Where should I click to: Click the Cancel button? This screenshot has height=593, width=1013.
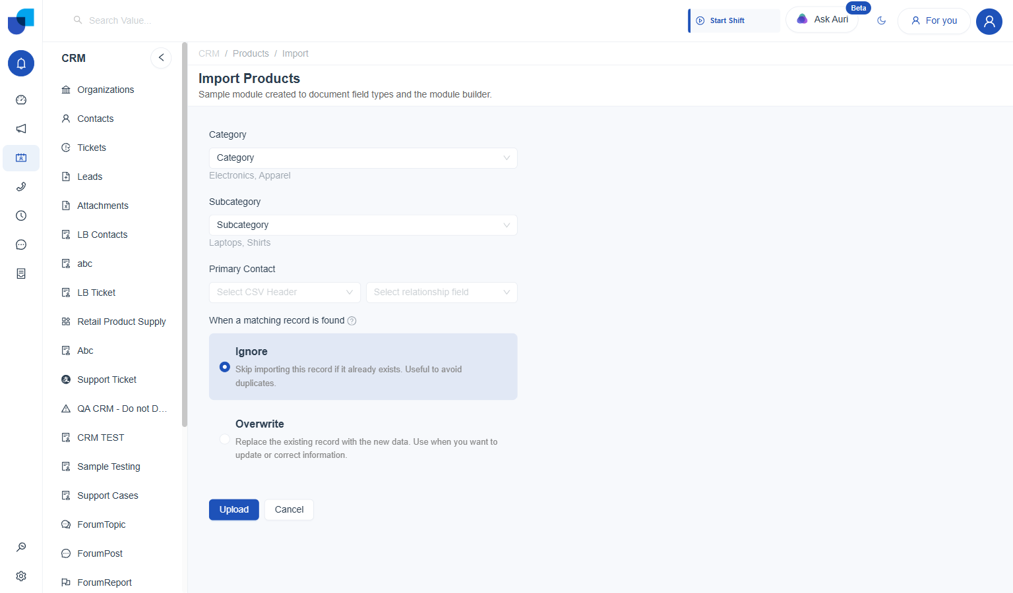(x=289, y=510)
